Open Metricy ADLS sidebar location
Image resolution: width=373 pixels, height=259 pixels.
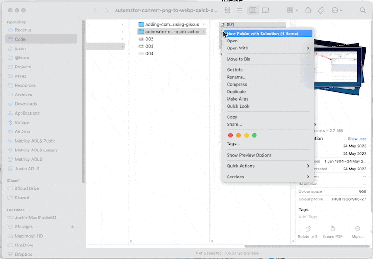point(41,159)
